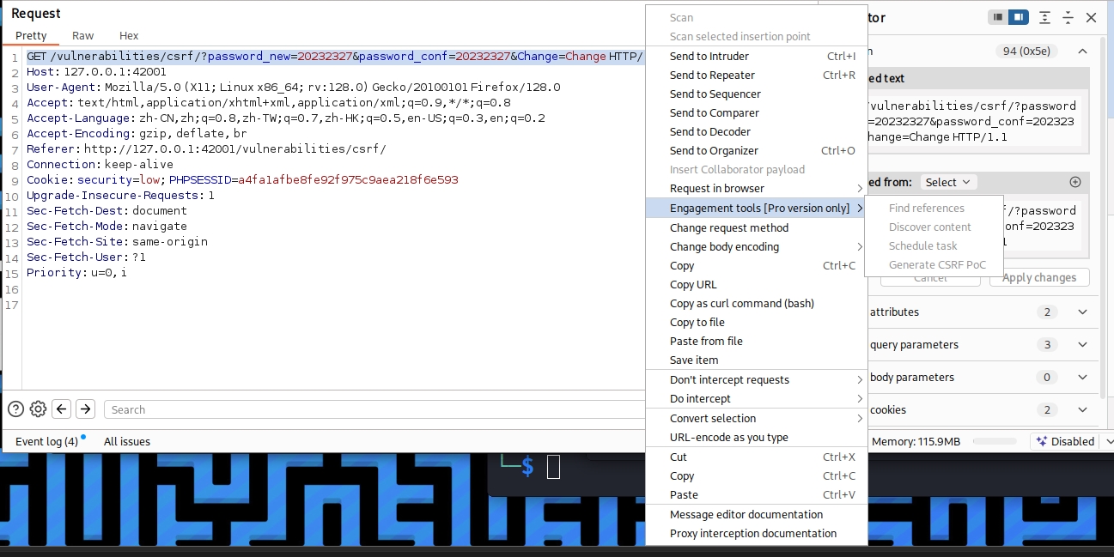Choose Paste with Ctrl+V shortcut

756,495
